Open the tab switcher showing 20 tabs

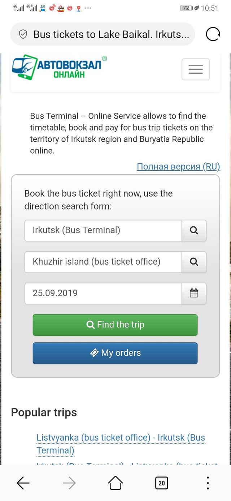tap(162, 483)
